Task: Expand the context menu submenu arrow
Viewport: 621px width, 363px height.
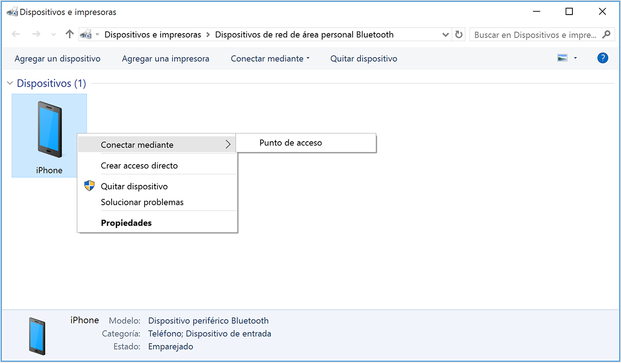Action: point(228,144)
